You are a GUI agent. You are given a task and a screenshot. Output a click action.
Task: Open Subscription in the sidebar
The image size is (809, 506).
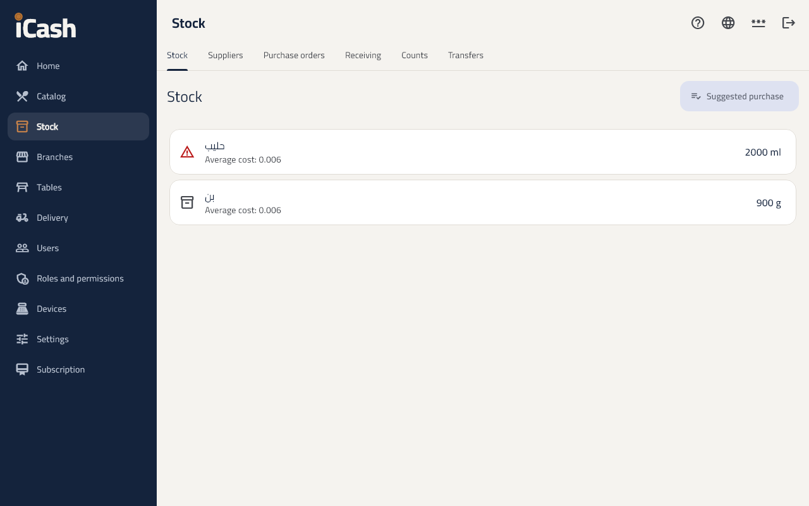tap(78, 369)
